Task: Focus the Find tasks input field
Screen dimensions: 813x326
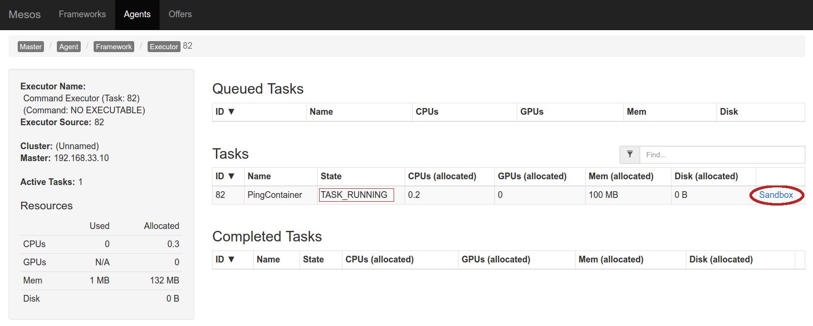Action: tap(722, 154)
